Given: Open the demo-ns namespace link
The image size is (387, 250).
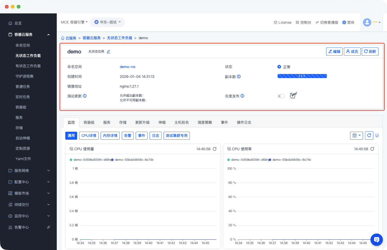Looking at the screenshot, I should [x=127, y=67].
